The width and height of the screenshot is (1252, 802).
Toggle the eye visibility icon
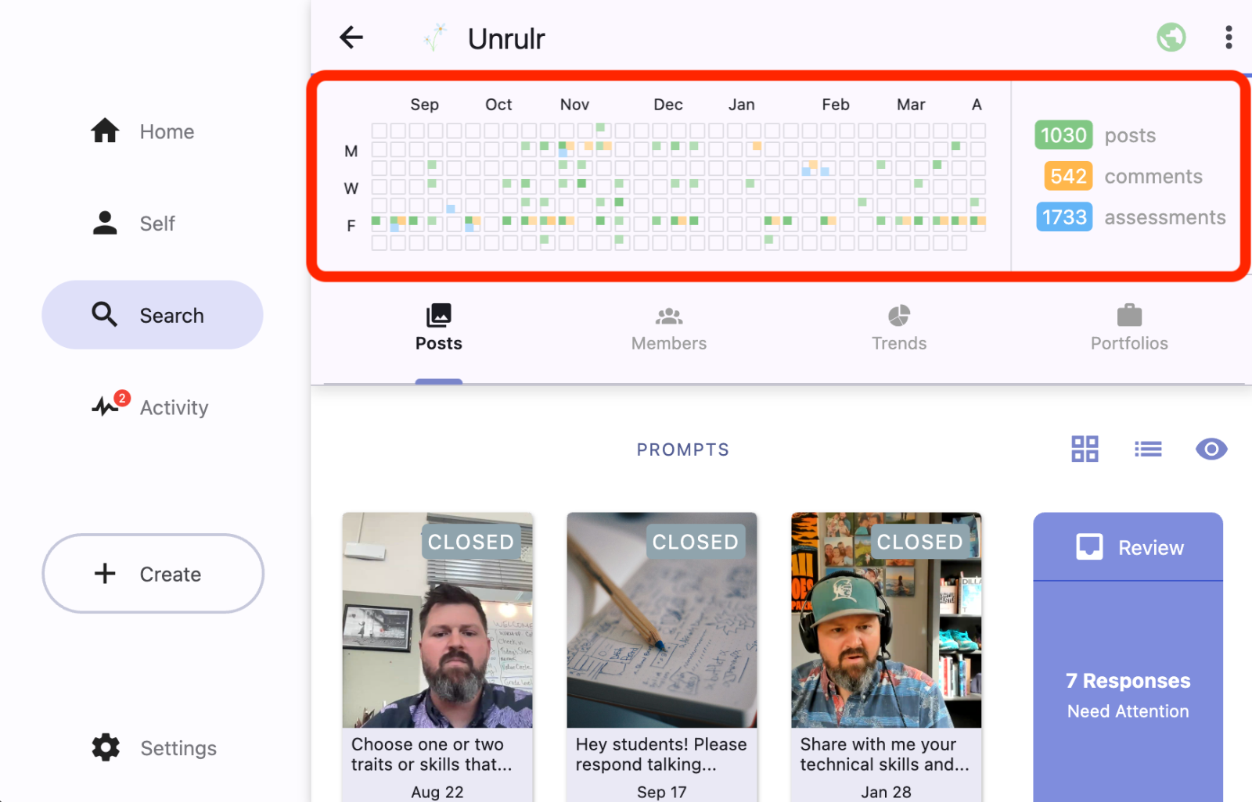[x=1211, y=449]
